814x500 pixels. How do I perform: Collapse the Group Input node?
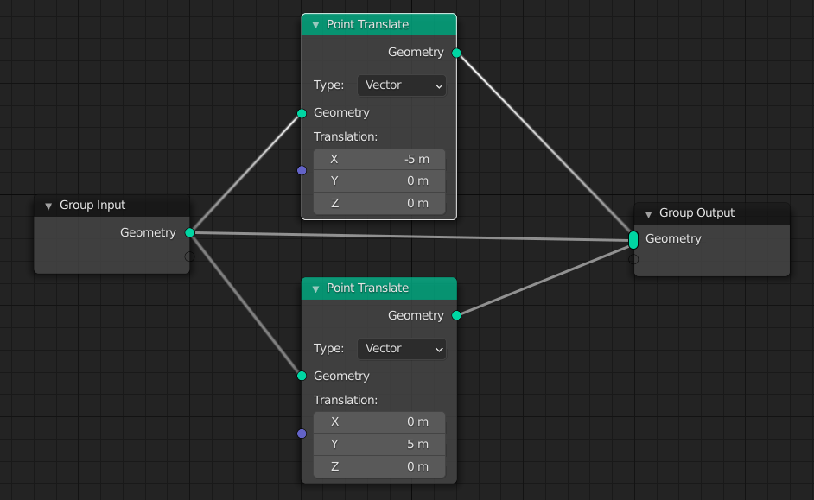(48, 206)
